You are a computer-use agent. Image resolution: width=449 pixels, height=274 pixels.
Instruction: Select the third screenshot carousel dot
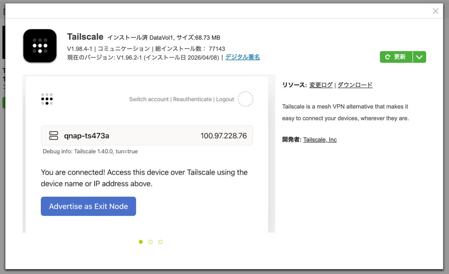160,242
